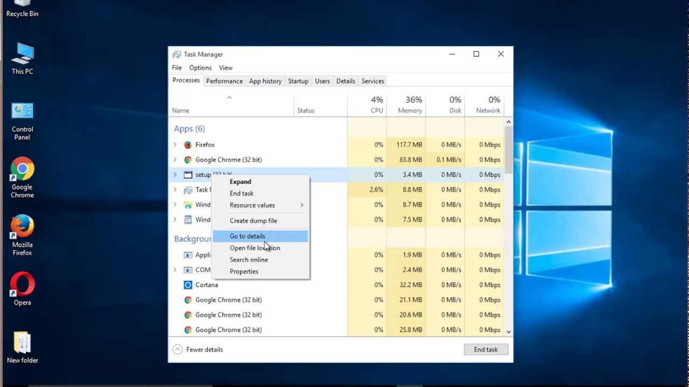Screen dimensions: 689x387
Task: Open This PC desktop icon
Action: point(22,58)
